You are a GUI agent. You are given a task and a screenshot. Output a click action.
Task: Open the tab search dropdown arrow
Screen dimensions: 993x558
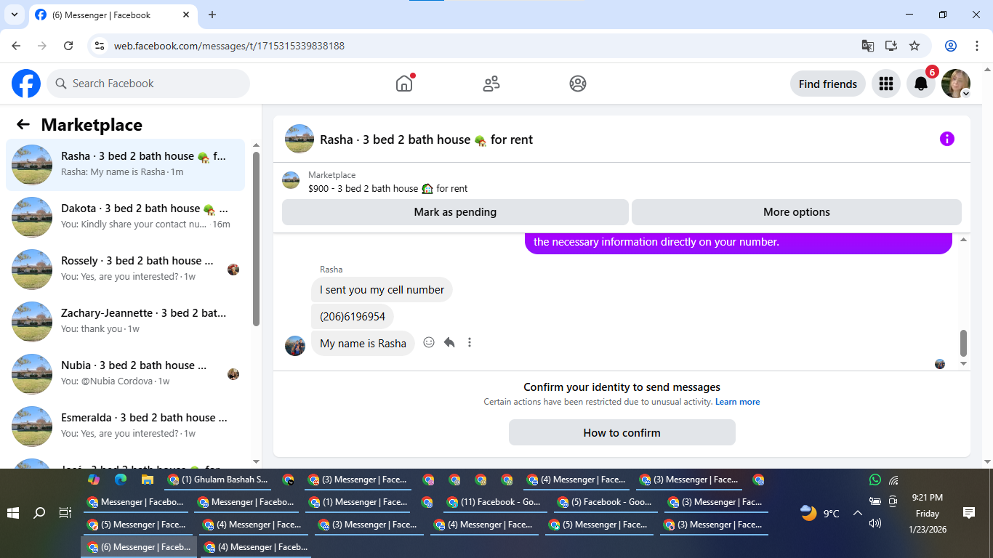14,15
